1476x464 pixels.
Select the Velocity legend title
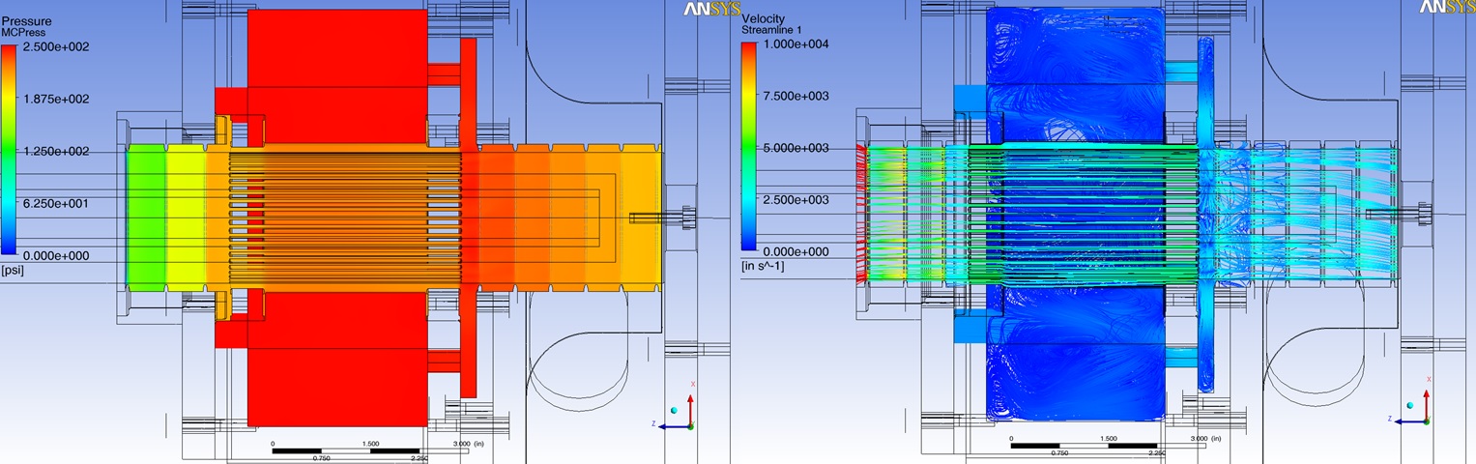[763, 18]
